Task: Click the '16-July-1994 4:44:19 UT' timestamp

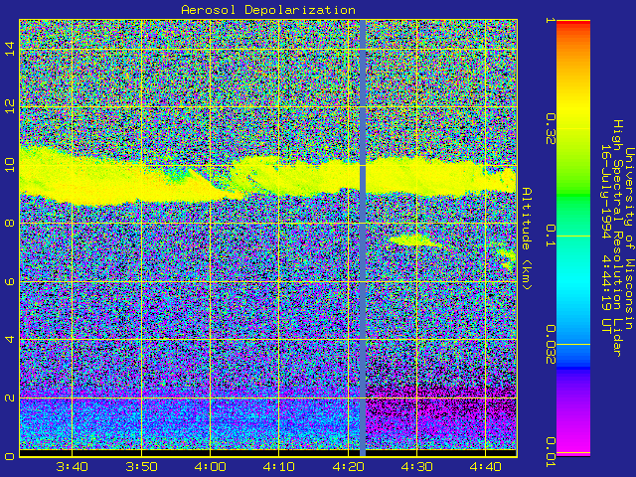Action: (606, 238)
